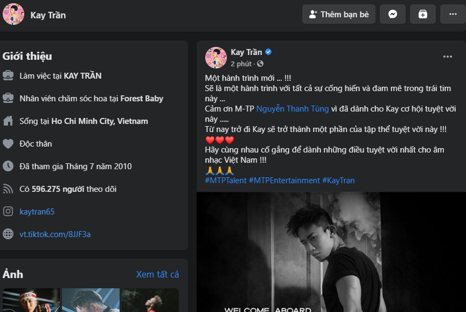Click the Nguyễn Thanh Tùng tagged name

point(293,109)
